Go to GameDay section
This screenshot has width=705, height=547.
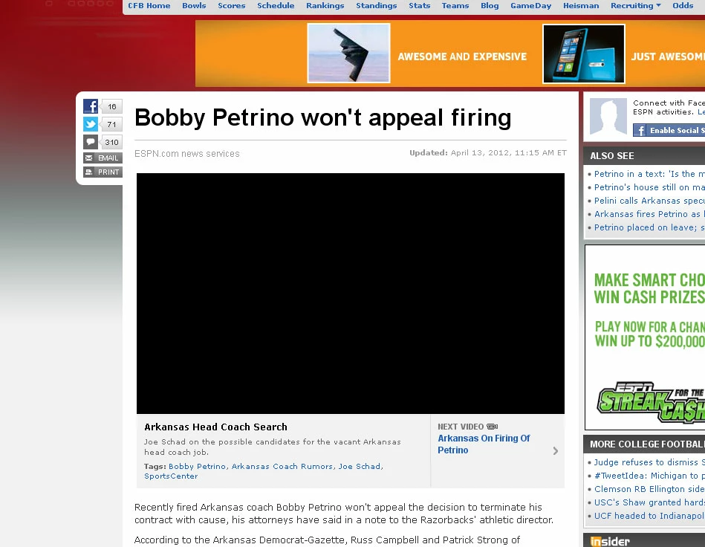pyautogui.click(x=530, y=5)
